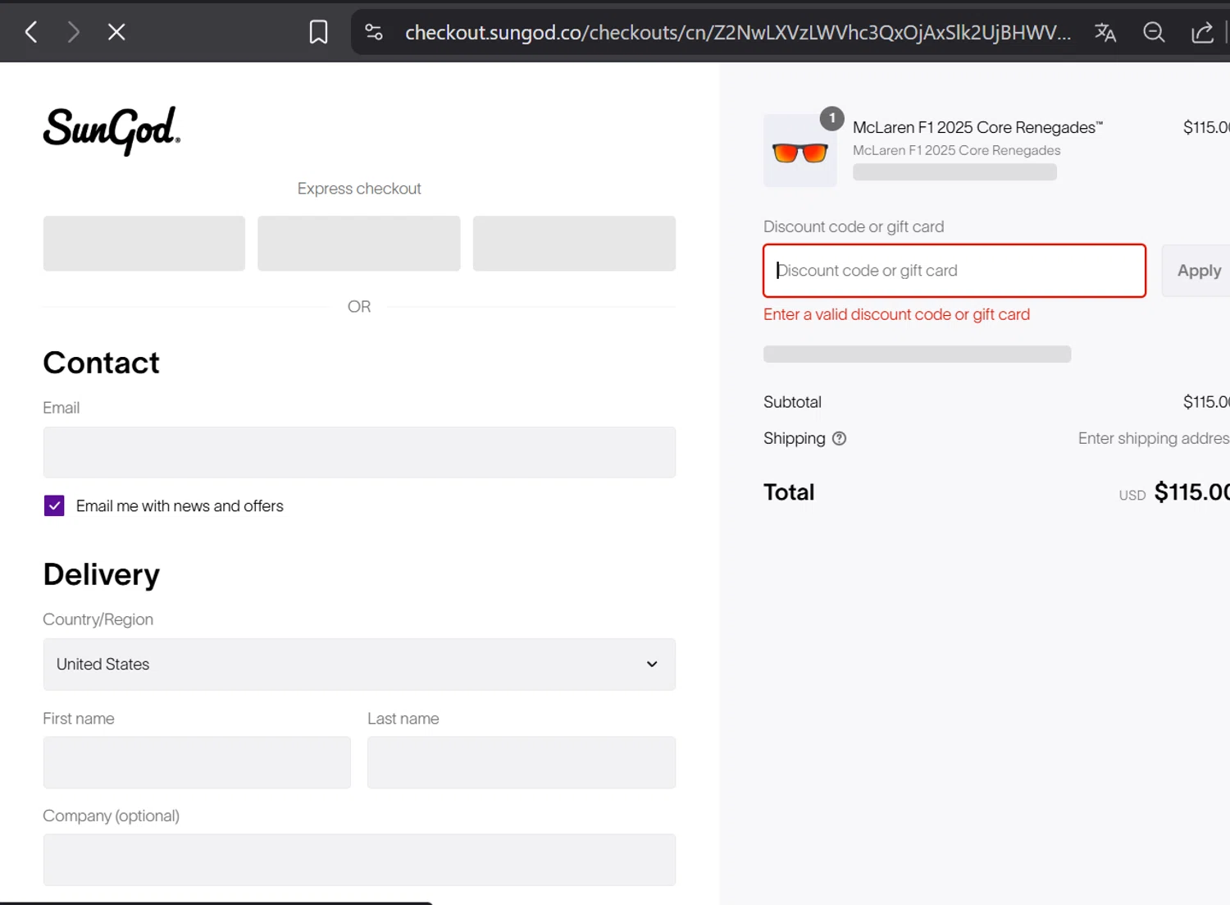The width and height of the screenshot is (1230, 905).
Task: Click the Delivery heading
Action: (102, 574)
